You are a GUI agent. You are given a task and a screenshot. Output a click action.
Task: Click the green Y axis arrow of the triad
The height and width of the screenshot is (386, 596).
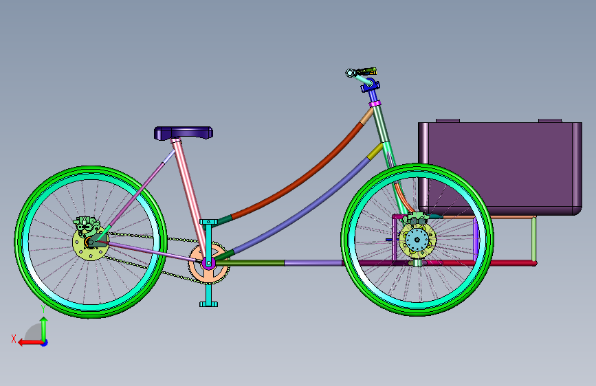pos(44,328)
